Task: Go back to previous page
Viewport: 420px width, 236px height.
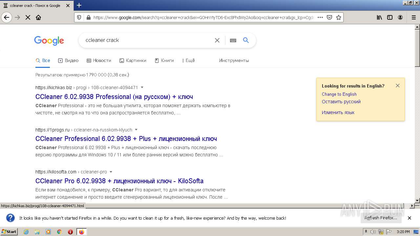Action: (x=7, y=17)
